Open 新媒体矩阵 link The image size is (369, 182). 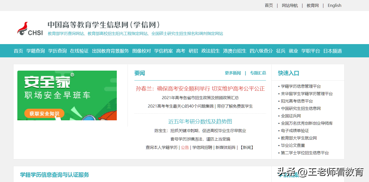[225, 148]
